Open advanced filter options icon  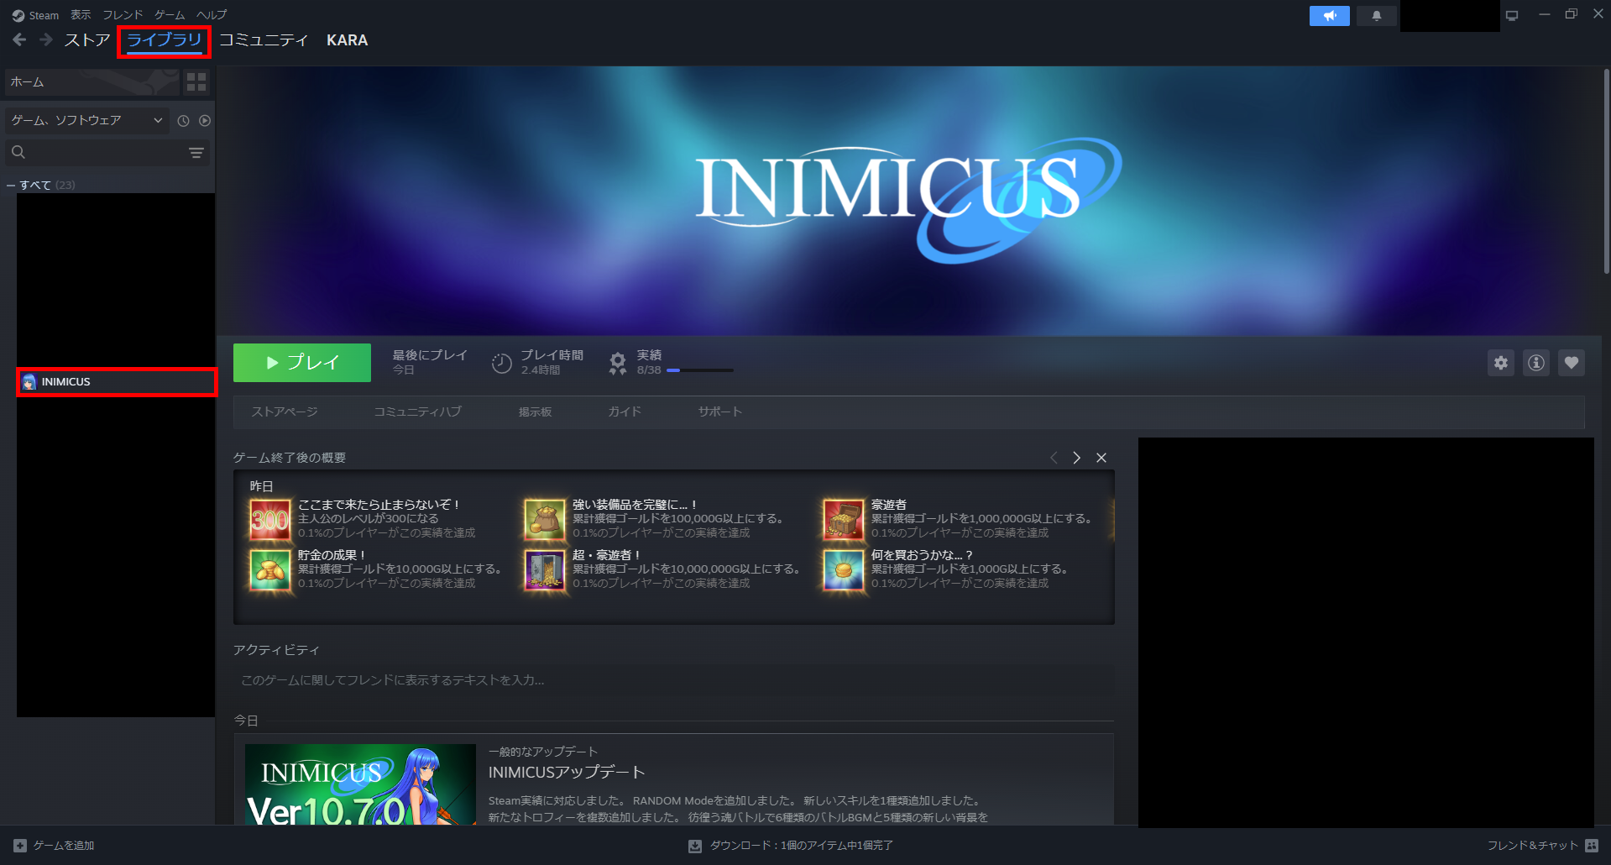click(x=196, y=153)
